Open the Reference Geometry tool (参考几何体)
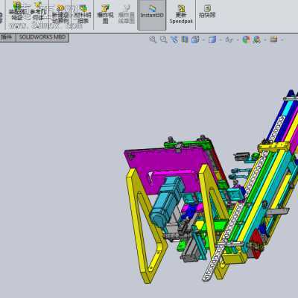Screen dimensions: 298x298 point(38,11)
